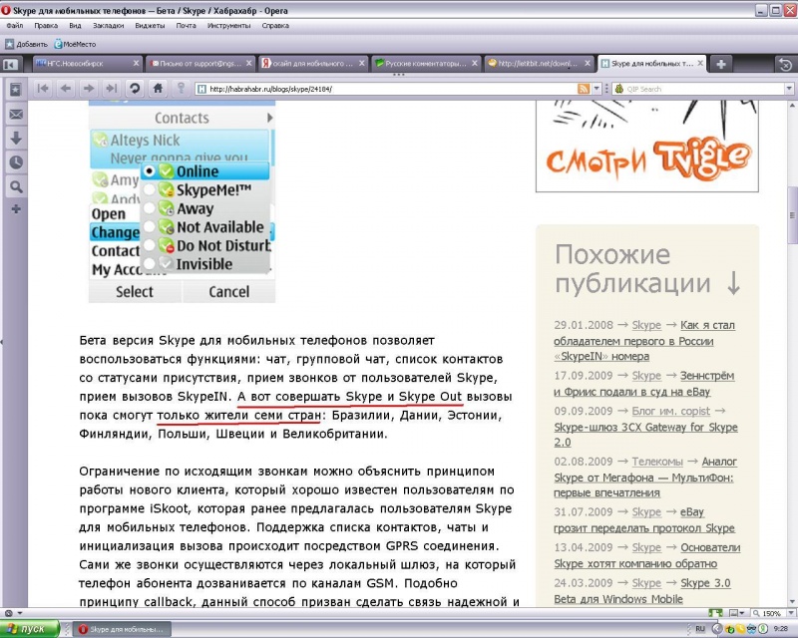The image size is (798, 638).
Task: Click the Back navigation arrow
Action: pyautogui.click(x=65, y=89)
